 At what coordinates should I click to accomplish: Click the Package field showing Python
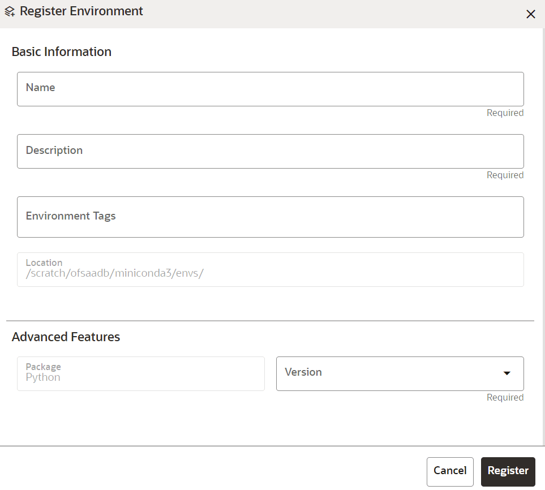pos(140,373)
